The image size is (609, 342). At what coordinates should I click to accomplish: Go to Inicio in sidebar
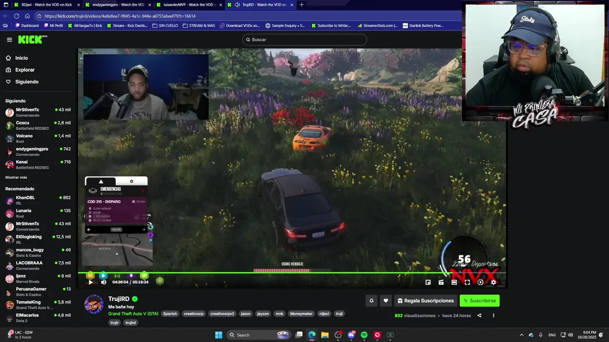tap(21, 58)
